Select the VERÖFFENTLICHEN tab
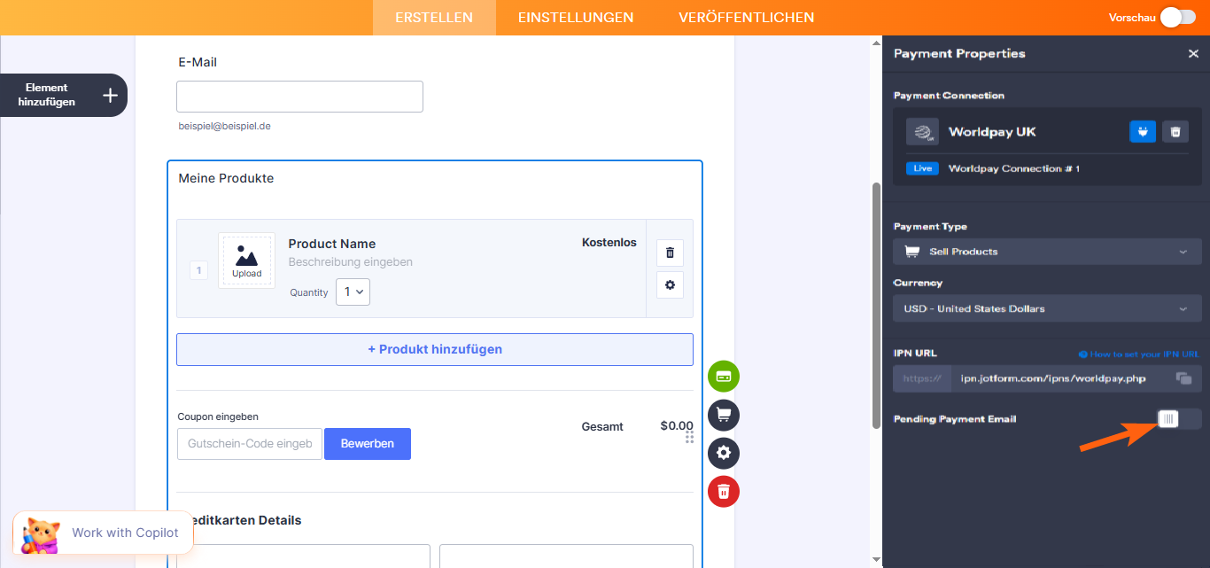The image size is (1210, 568). [746, 17]
